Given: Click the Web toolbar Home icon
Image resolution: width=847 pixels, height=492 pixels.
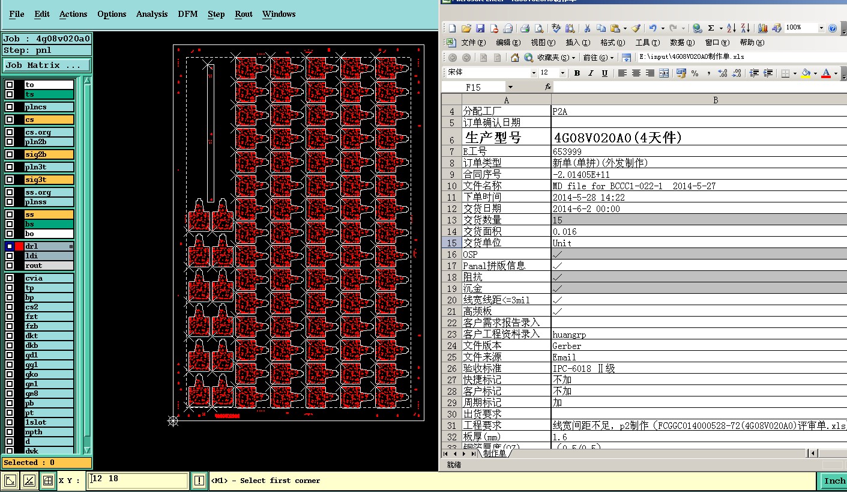Looking at the screenshot, I should tap(515, 58).
